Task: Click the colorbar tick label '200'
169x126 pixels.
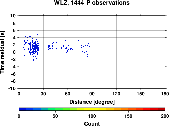Action: pyautogui.click(x=165, y=116)
